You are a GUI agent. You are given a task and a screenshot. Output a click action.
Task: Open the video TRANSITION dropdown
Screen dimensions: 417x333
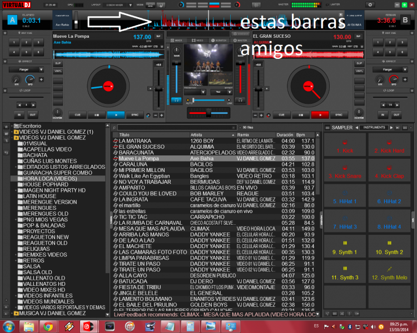point(203,92)
